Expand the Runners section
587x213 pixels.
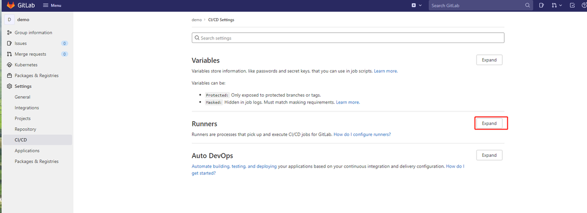click(x=489, y=124)
